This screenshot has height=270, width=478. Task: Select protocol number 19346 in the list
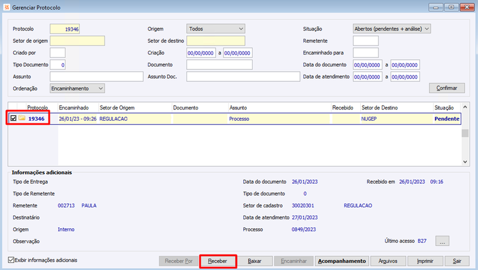click(x=36, y=118)
